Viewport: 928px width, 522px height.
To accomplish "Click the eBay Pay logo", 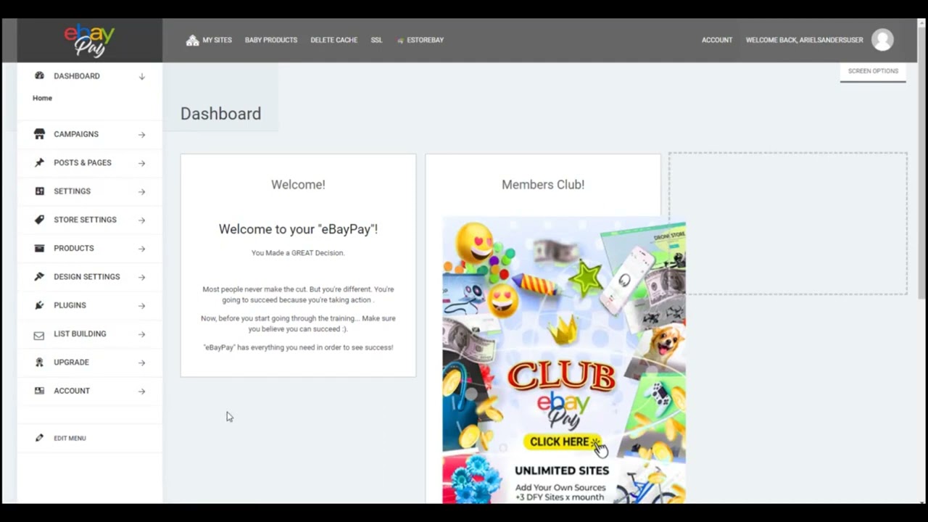I will [89, 41].
